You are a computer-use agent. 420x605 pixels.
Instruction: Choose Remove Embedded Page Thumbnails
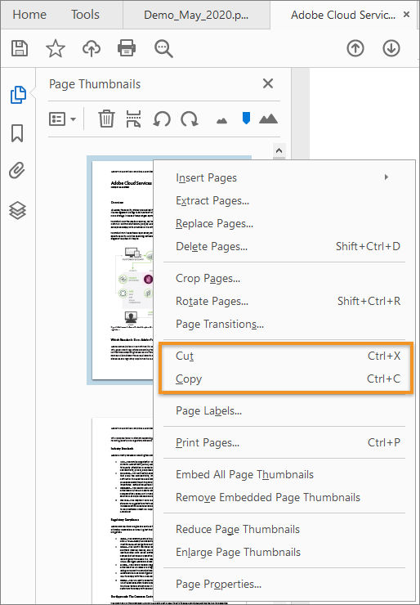(284, 497)
